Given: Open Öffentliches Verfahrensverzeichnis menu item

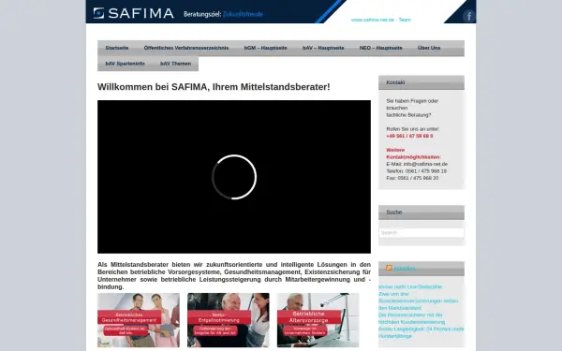Looking at the screenshot, I should 186,48.
